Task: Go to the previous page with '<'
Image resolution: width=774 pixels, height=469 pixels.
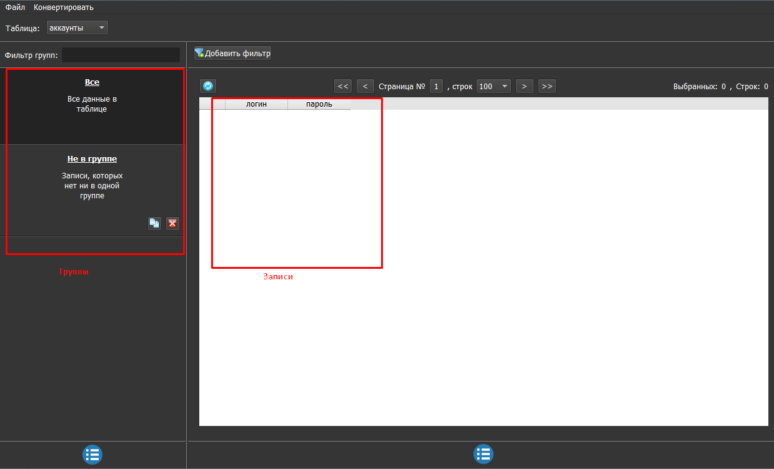Action: click(x=365, y=86)
